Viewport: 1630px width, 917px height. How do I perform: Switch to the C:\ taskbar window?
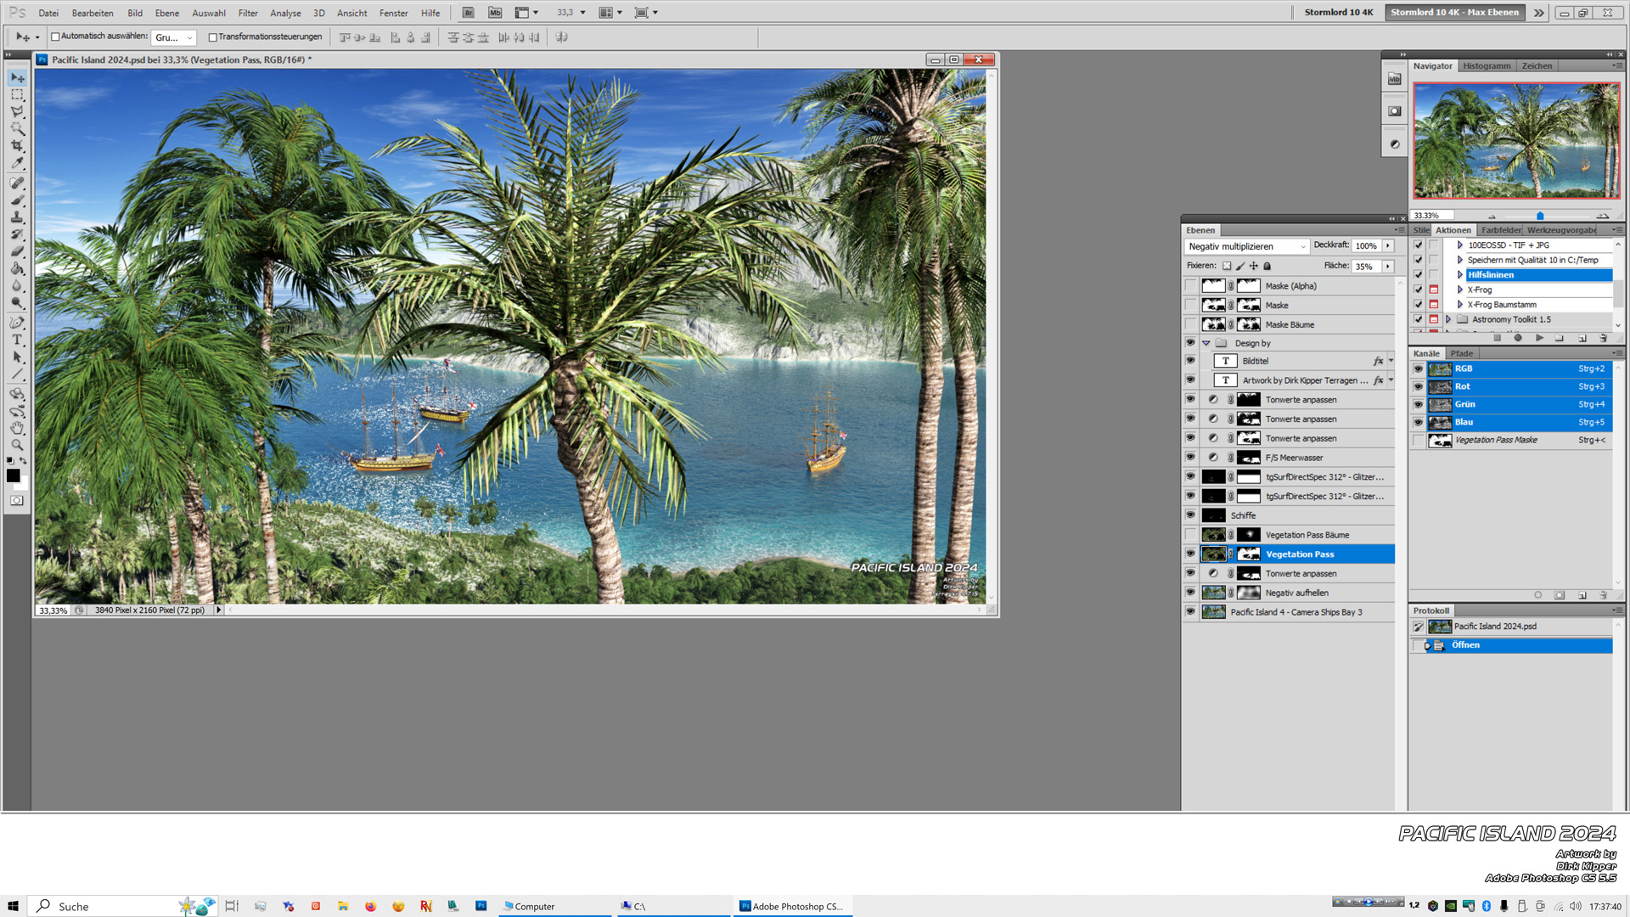[x=673, y=906]
